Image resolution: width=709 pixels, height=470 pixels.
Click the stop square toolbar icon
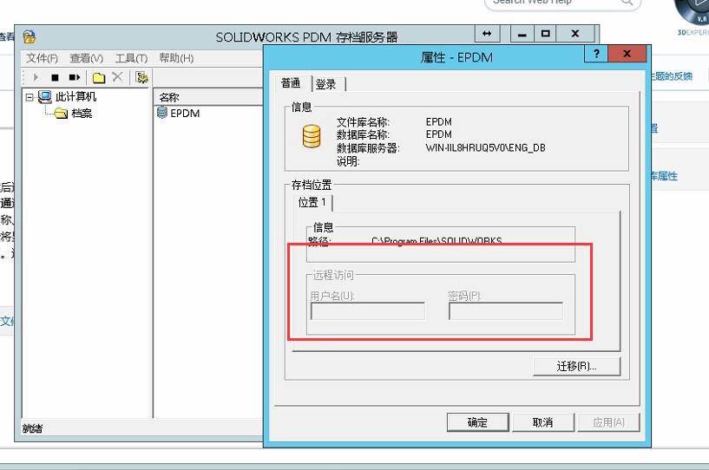pyautogui.click(x=55, y=78)
